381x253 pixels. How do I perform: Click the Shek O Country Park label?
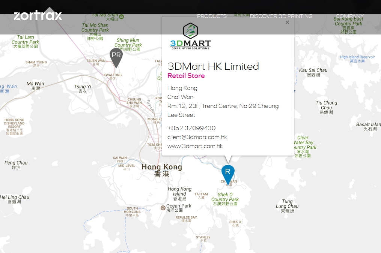[x=225, y=199]
